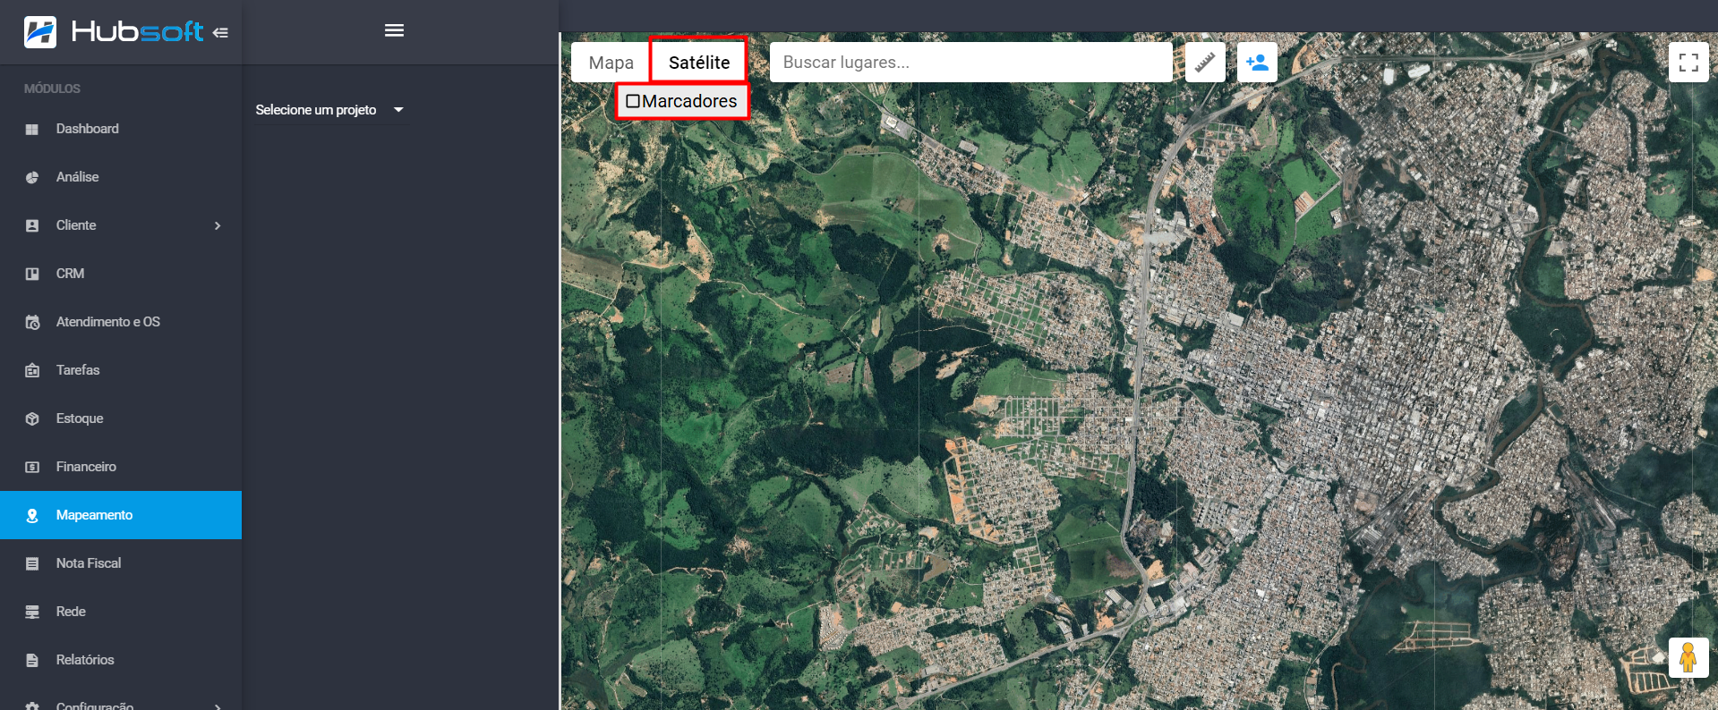1718x710 pixels.
Task: Switch to Satélite map view
Action: [699, 63]
